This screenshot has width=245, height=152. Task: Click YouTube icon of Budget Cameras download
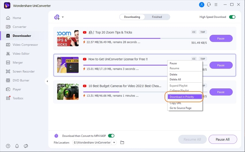(85, 86)
